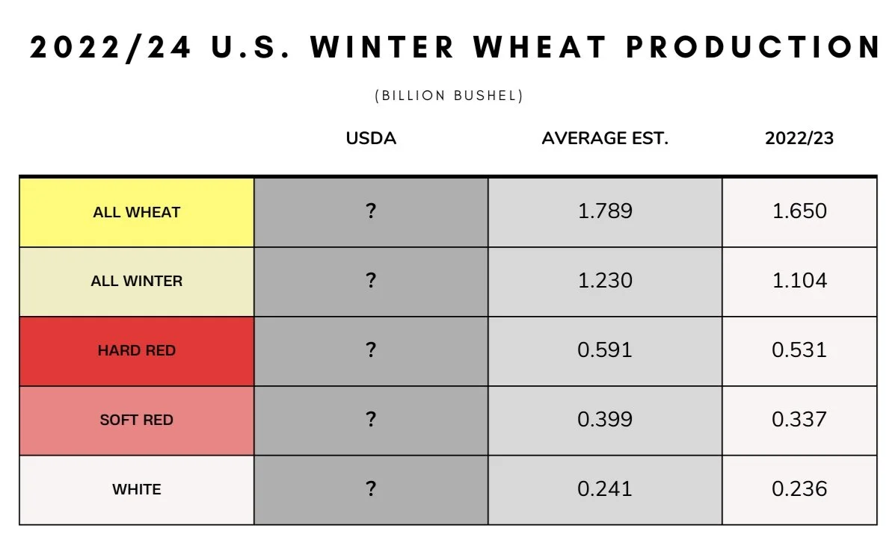895x543 pixels.
Task: Click the 1.789 average estimate value
Action: pyautogui.click(x=605, y=211)
